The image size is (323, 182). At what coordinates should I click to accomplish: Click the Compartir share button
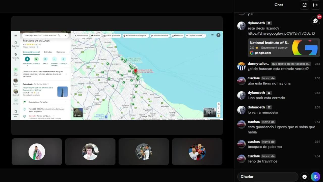(x=63, y=60)
